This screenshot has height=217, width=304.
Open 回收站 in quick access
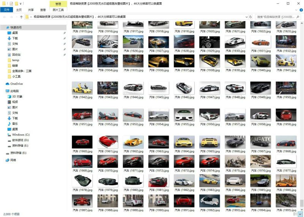[x=16, y=55]
